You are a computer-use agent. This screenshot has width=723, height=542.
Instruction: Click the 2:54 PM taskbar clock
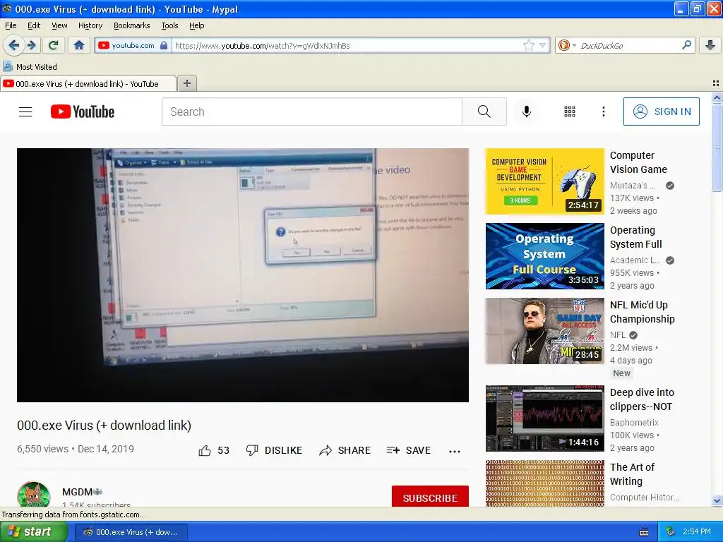coord(697,531)
